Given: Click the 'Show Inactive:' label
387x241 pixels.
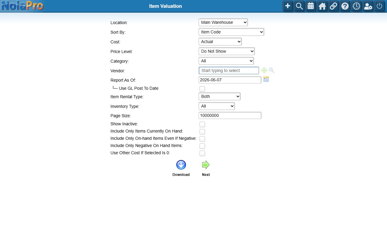Looking at the screenshot, I should [x=124, y=124].
